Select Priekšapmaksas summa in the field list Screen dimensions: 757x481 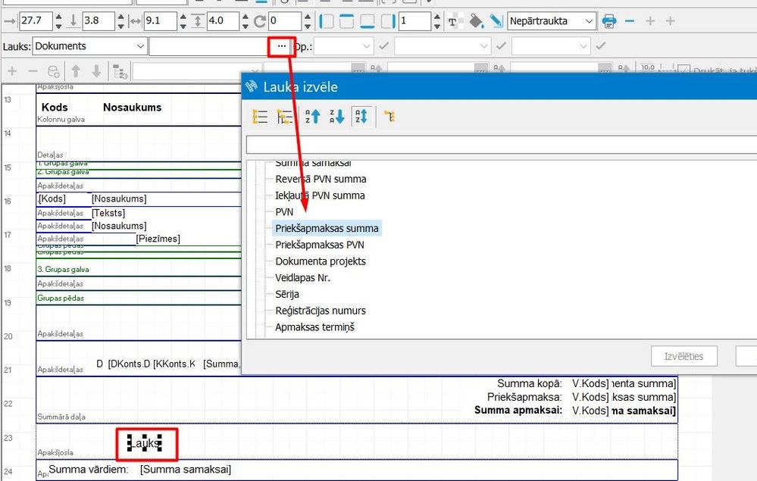point(327,228)
